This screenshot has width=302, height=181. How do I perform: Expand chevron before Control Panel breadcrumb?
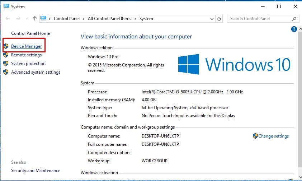pyautogui.click(x=50, y=19)
